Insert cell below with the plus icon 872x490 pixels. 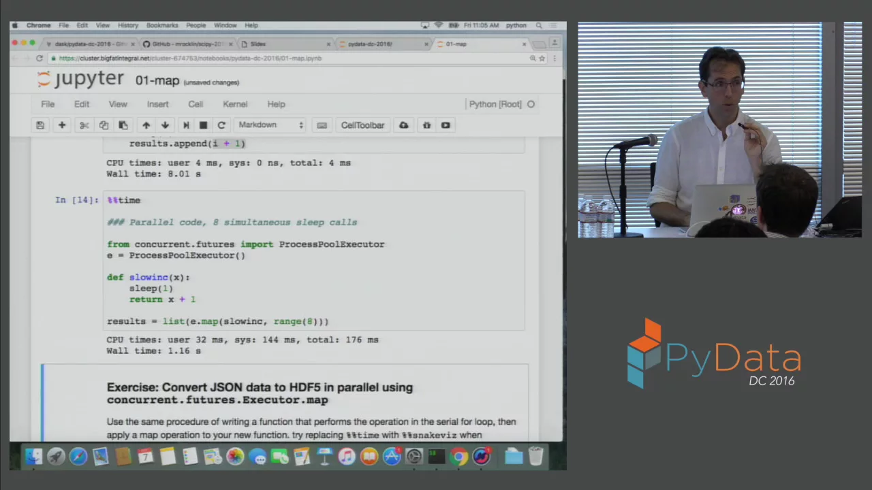(x=61, y=125)
